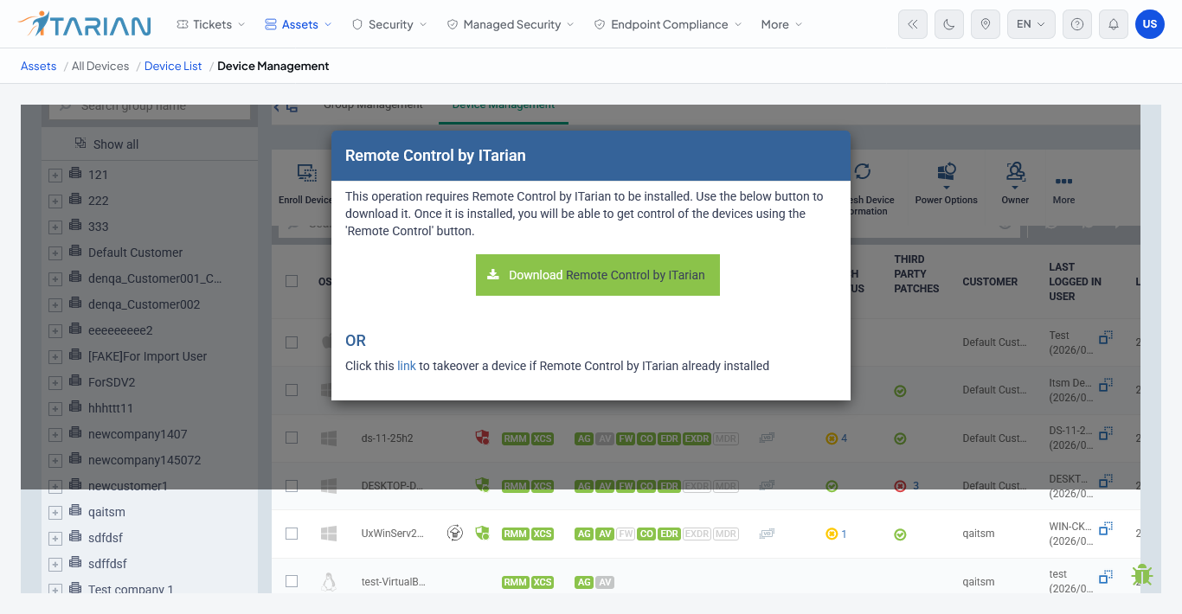Expand the 121 group

pos(55,176)
